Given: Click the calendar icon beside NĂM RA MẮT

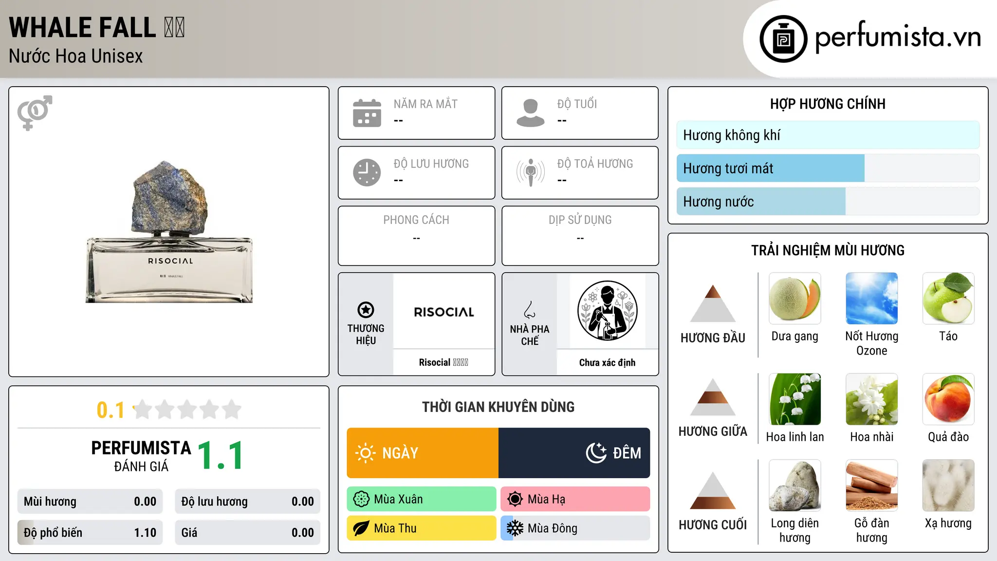Looking at the screenshot, I should point(367,113).
